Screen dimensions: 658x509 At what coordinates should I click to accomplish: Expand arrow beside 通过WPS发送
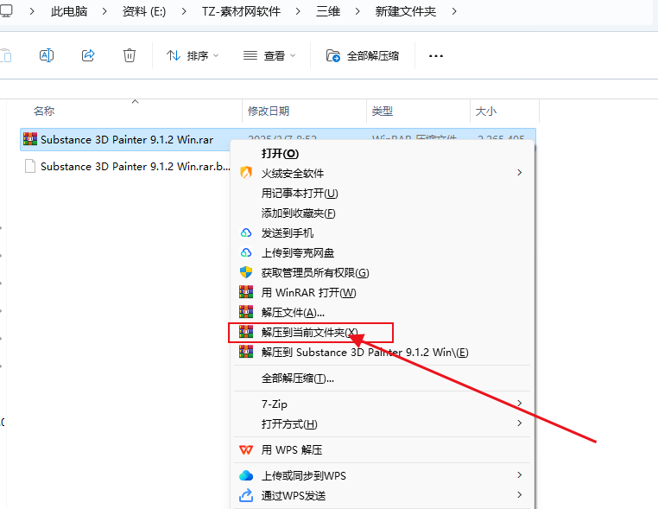point(520,494)
